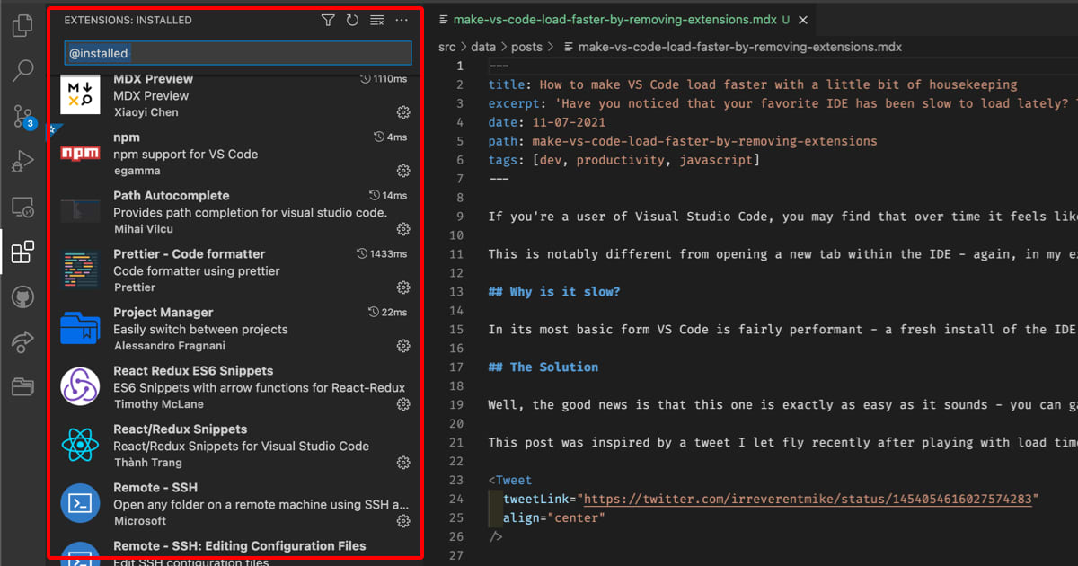The width and height of the screenshot is (1078, 566).
Task: Clear the extensions search results
Action: [376, 20]
